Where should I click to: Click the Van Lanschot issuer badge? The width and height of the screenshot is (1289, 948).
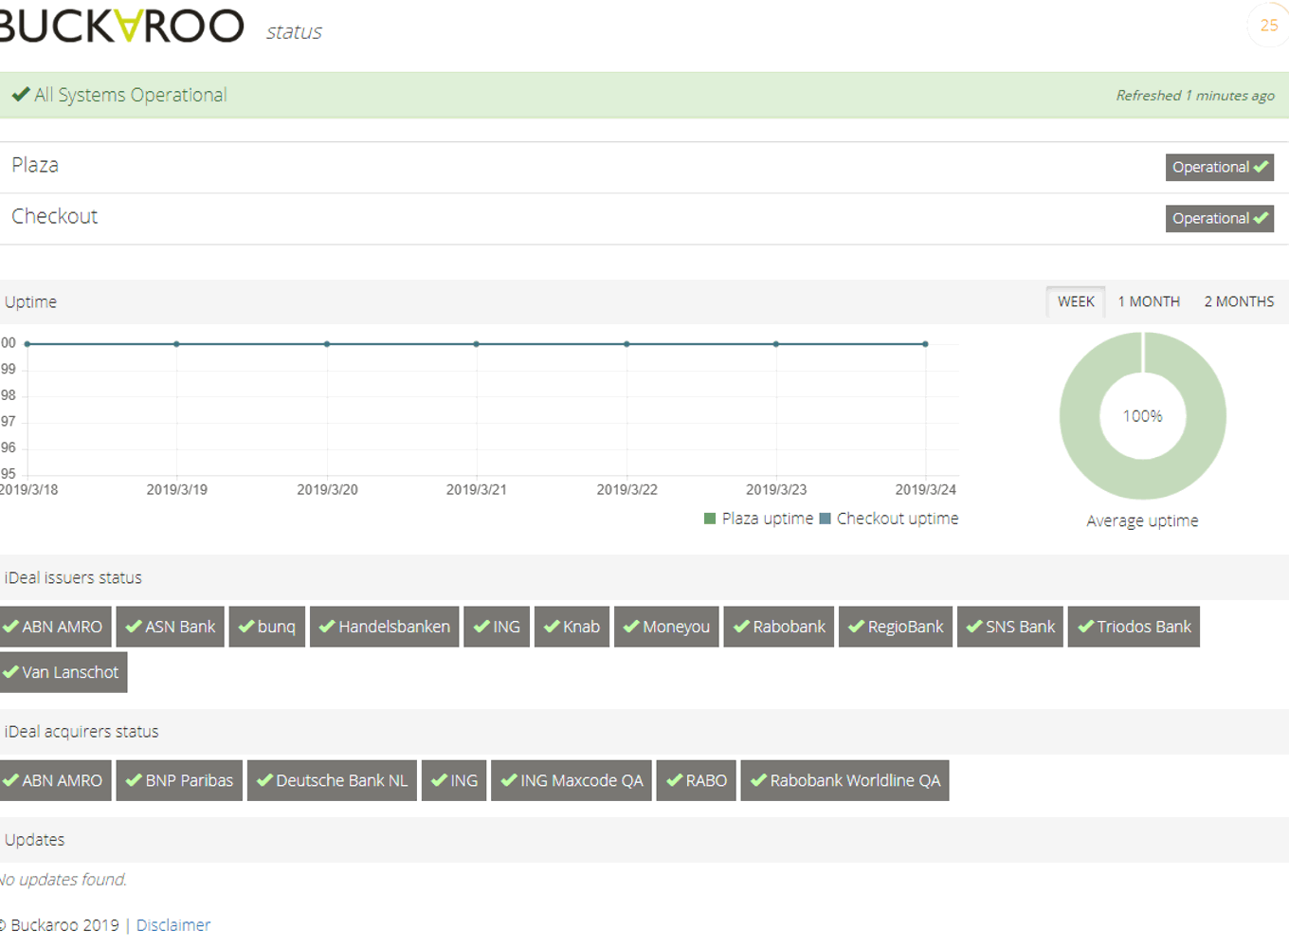click(63, 672)
